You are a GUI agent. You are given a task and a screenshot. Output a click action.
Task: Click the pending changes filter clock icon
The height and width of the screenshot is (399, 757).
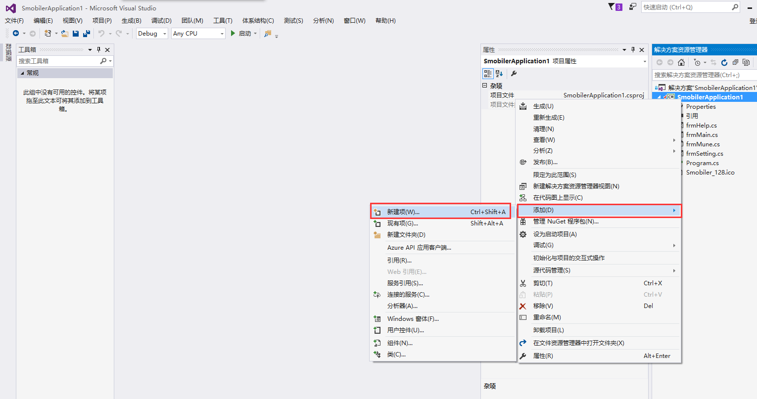point(697,62)
